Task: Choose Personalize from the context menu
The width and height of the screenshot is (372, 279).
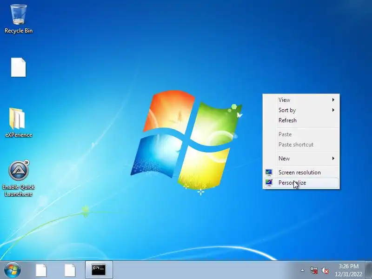Action: click(x=301, y=183)
